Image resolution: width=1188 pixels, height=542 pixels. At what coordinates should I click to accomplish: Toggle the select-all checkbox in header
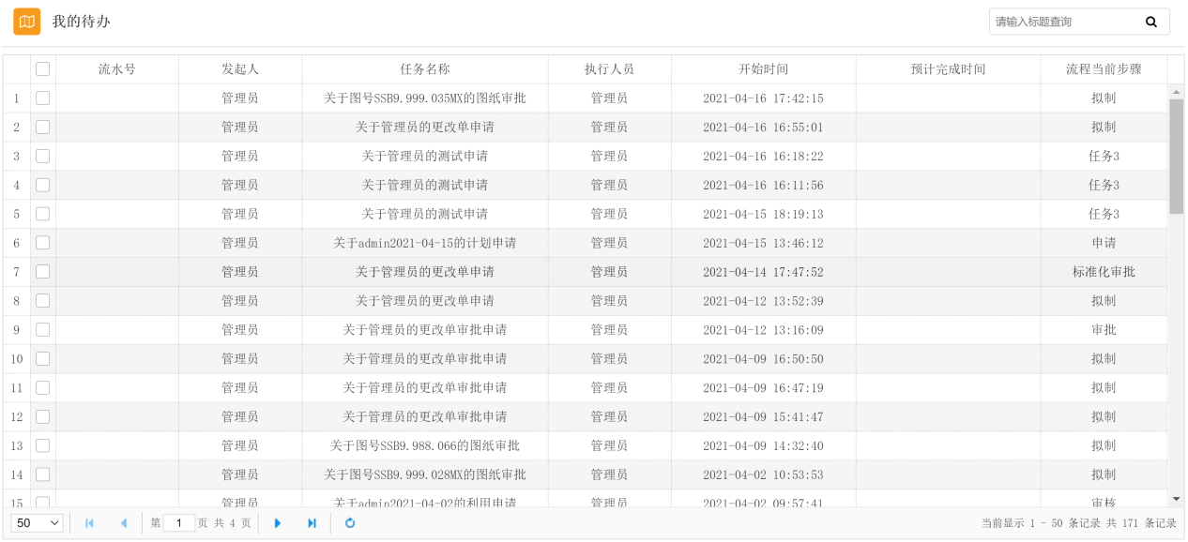43,69
